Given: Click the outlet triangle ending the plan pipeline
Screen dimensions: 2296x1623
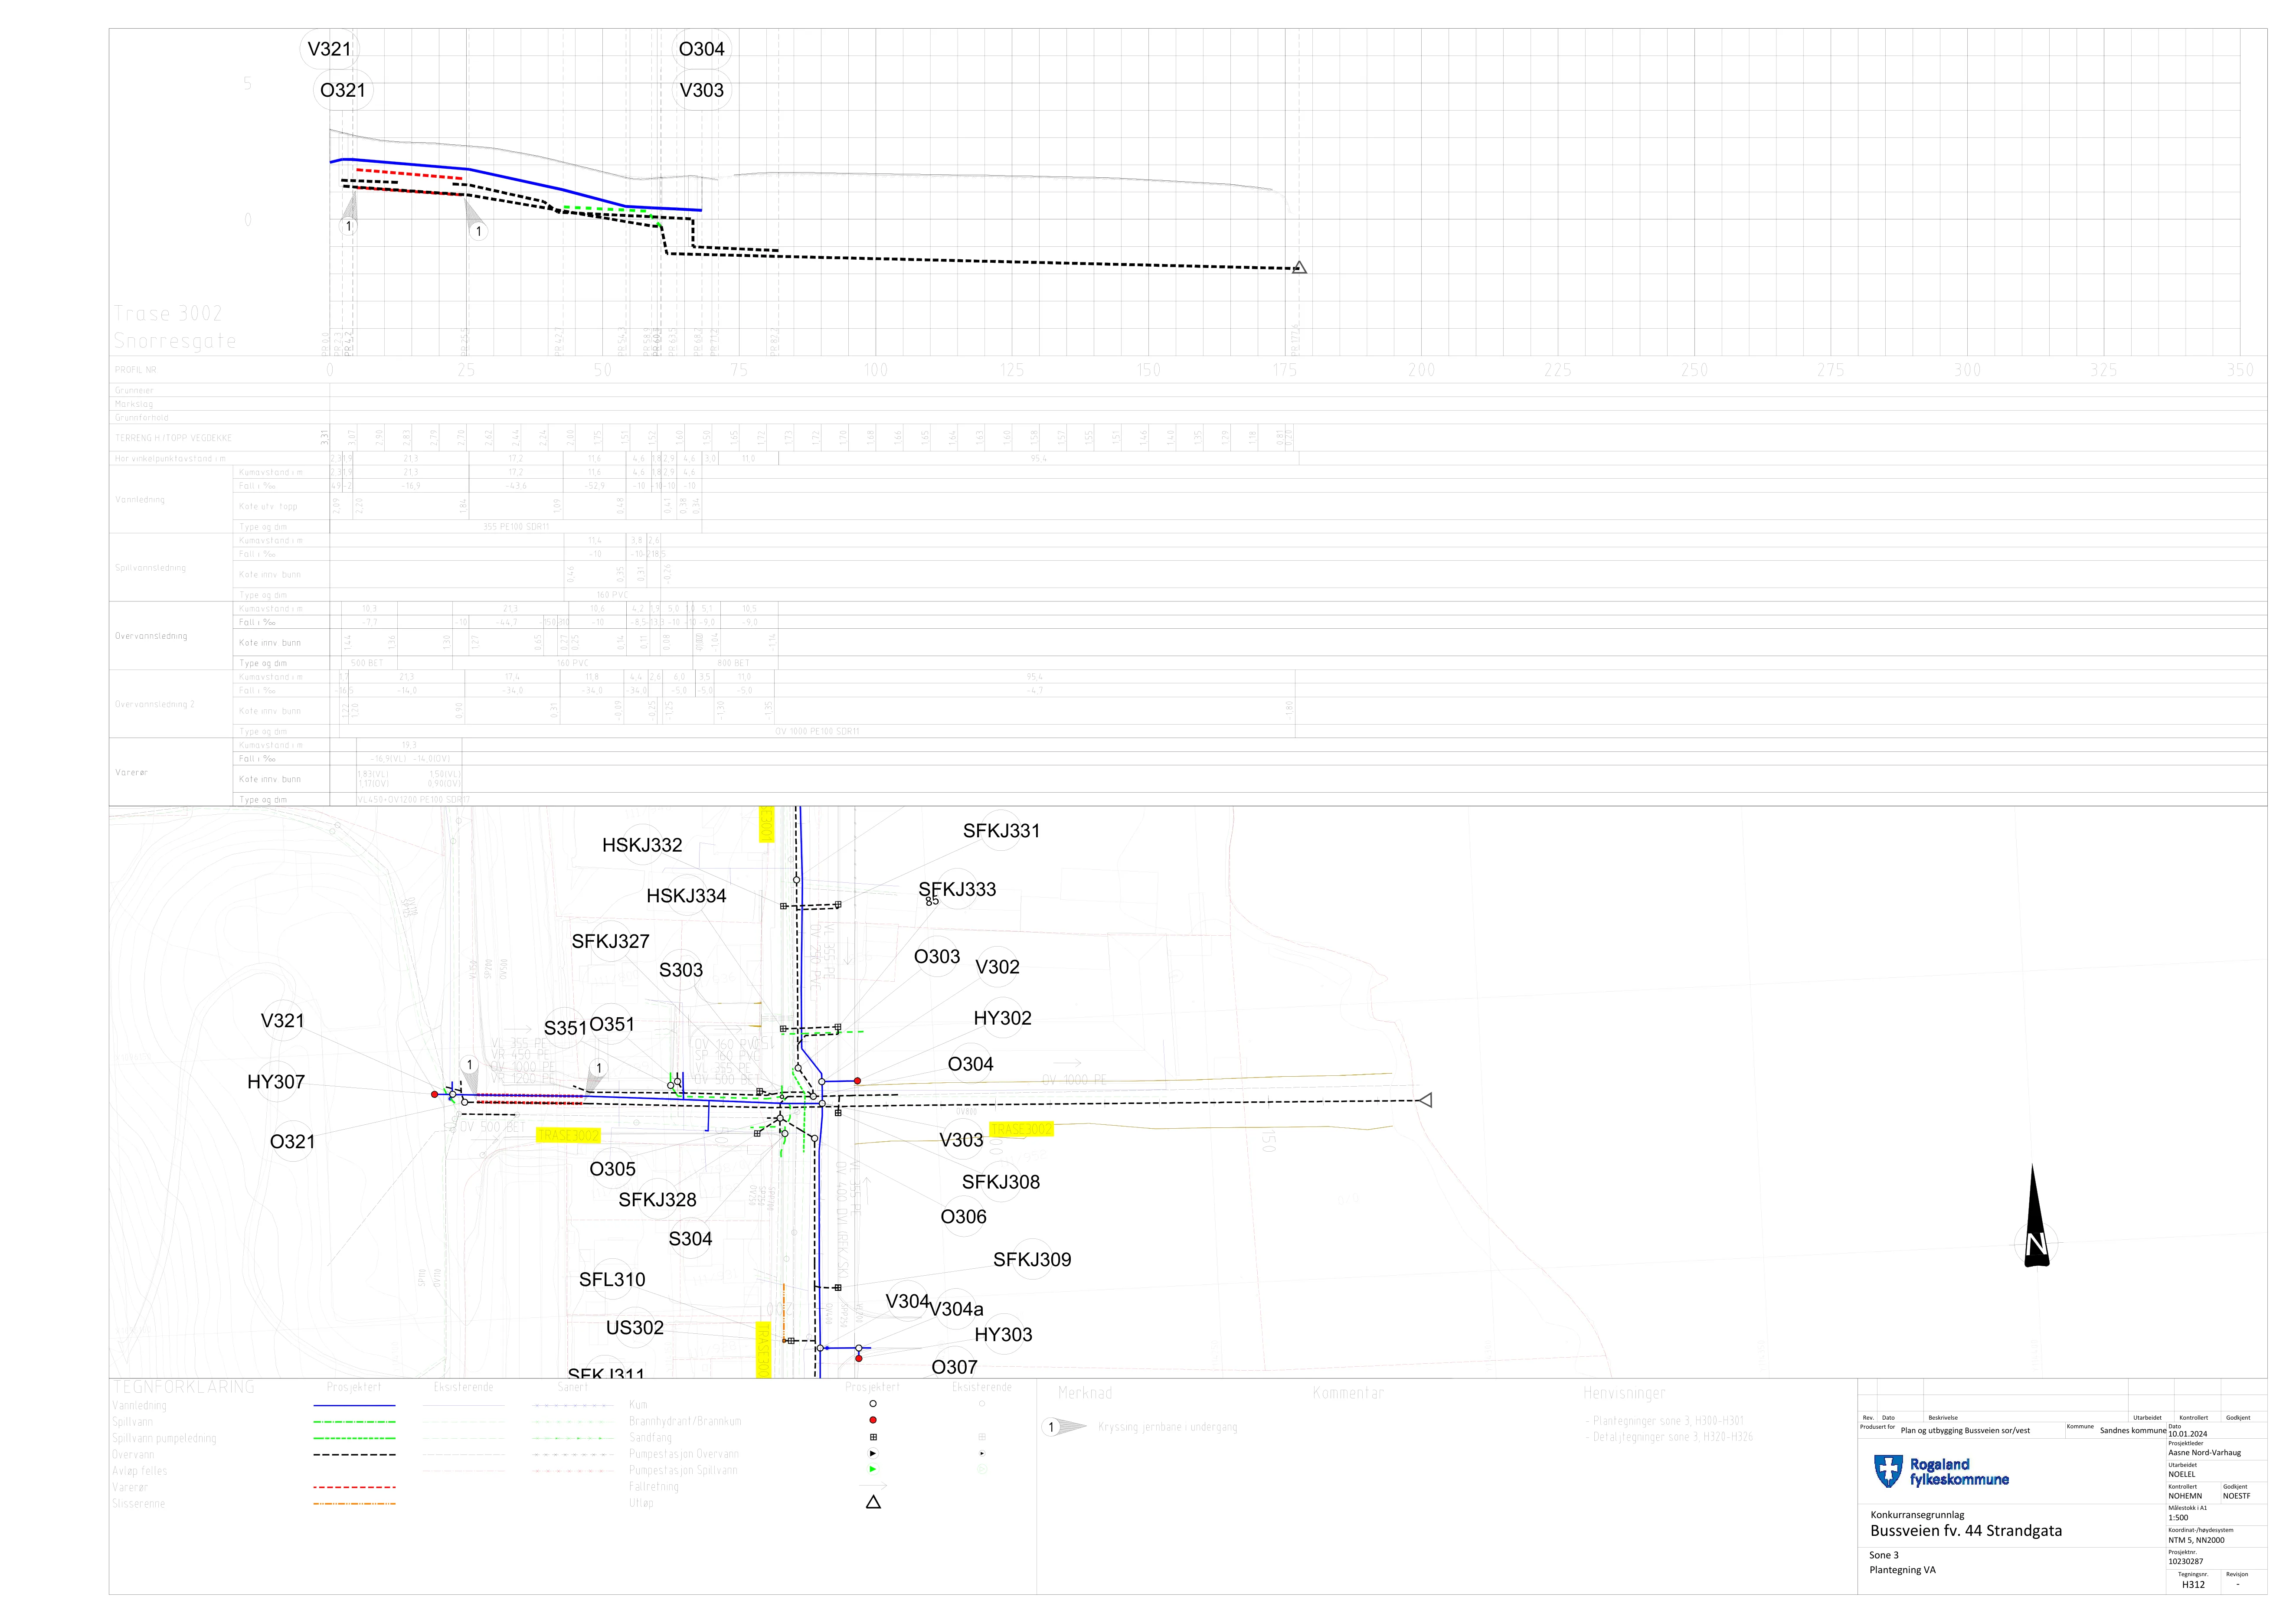Looking at the screenshot, I should (1425, 1100).
